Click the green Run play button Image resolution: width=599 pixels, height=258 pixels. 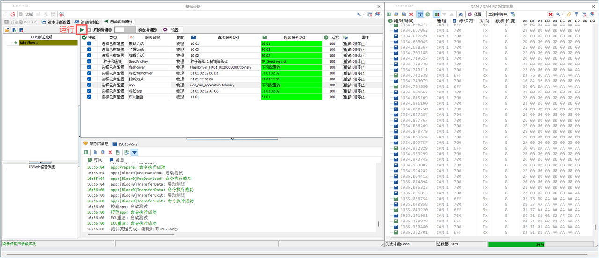(x=82, y=29)
